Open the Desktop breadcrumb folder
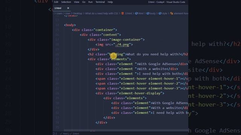 click(78, 13)
